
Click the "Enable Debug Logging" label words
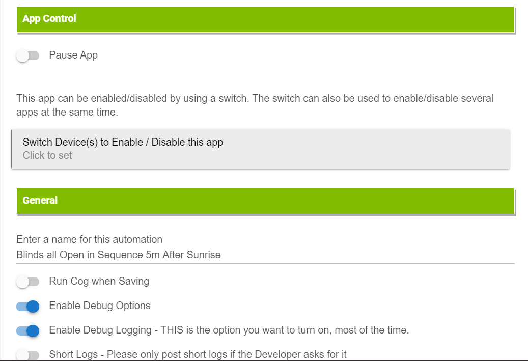click(x=99, y=330)
